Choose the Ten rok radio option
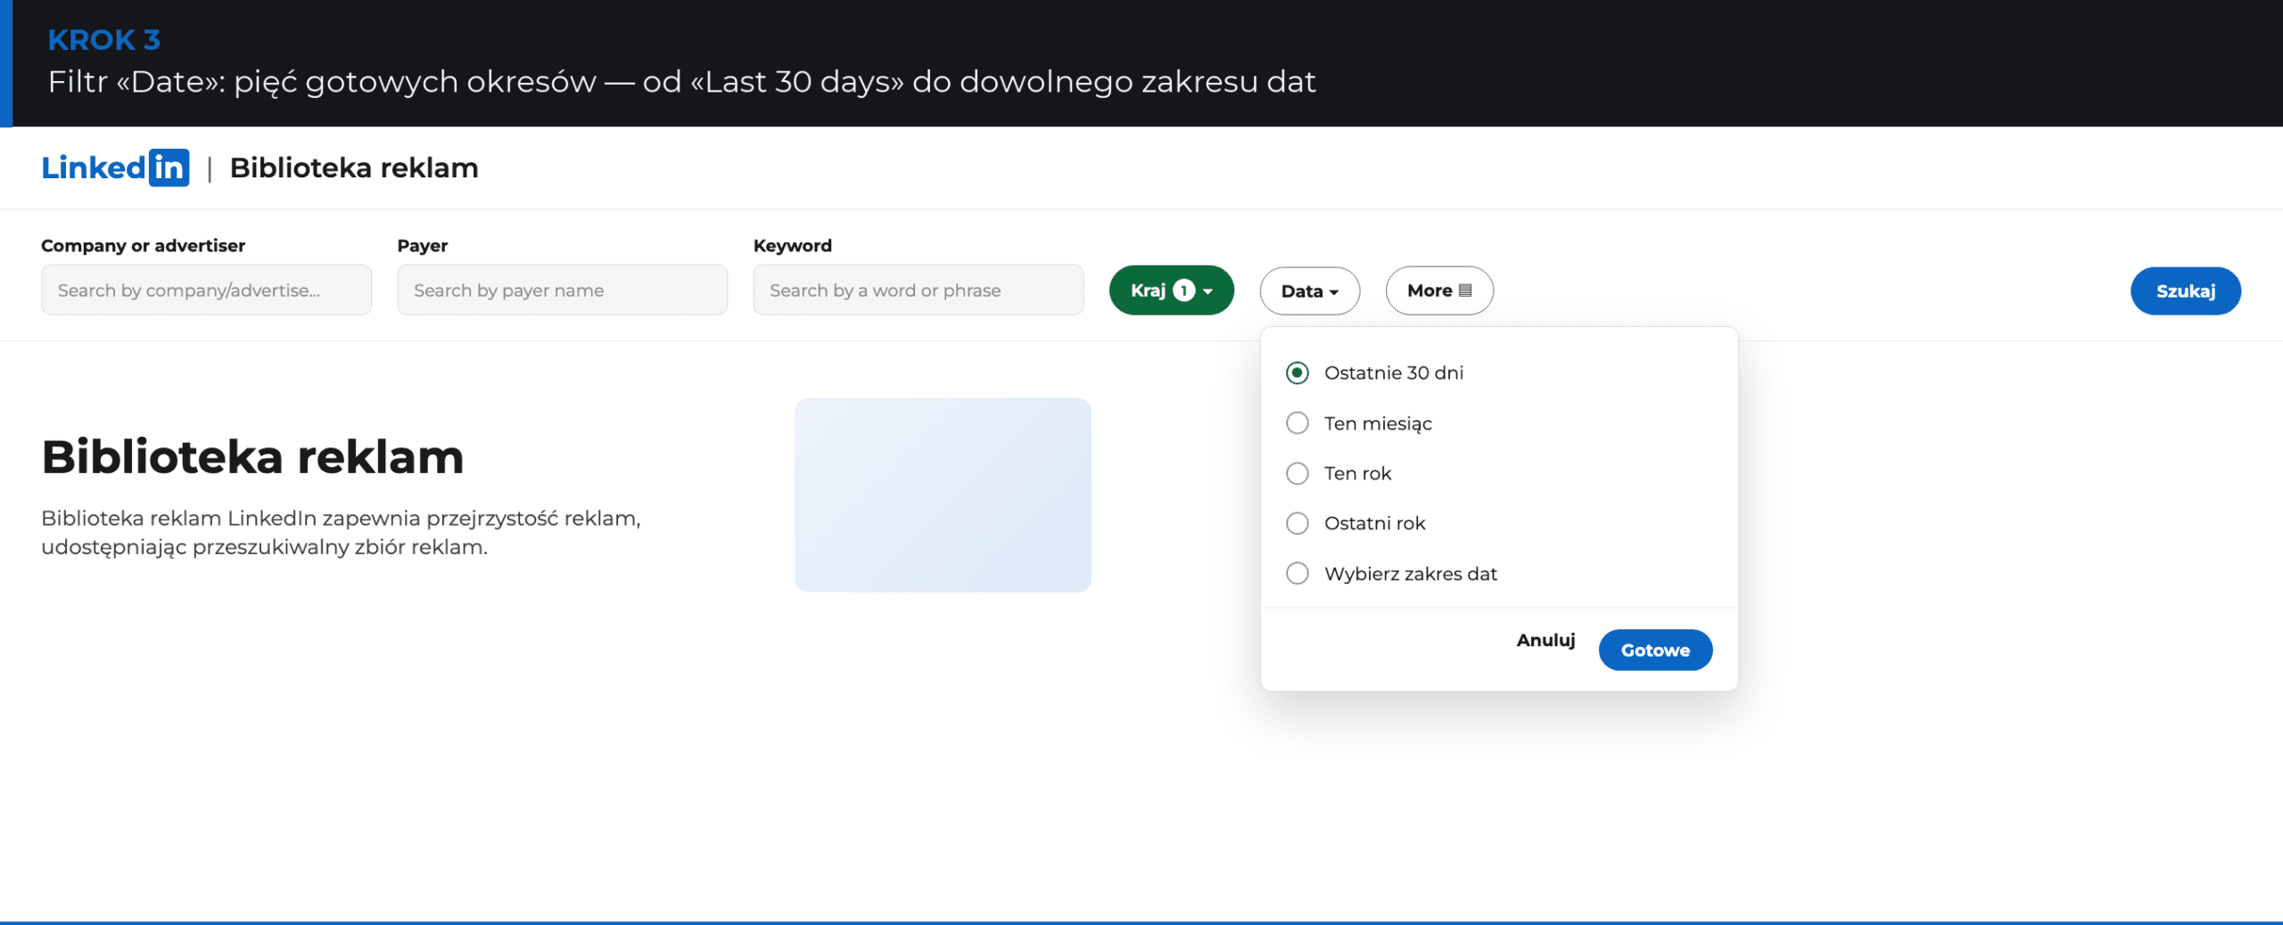The height and width of the screenshot is (925, 2283). coord(1298,473)
